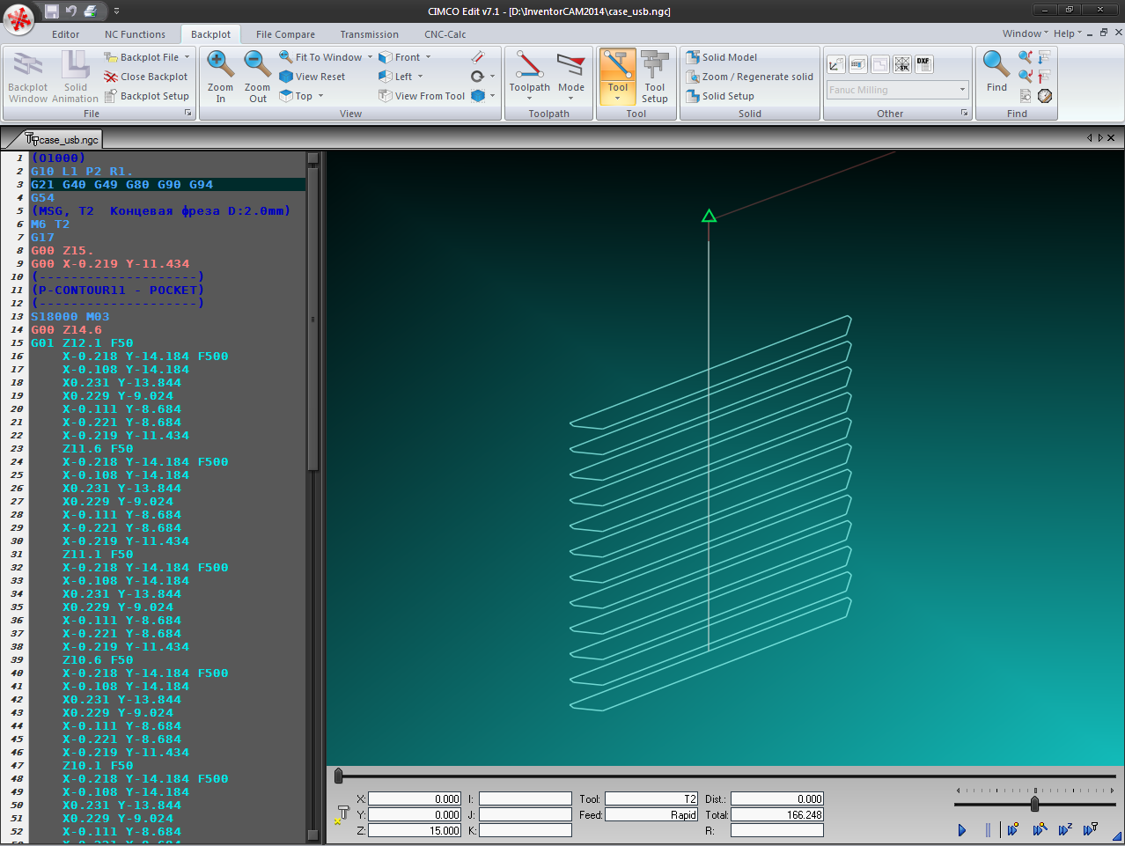The image size is (1125, 846).
Task: Open the File Compare ribbon tab
Action: (285, 34)
